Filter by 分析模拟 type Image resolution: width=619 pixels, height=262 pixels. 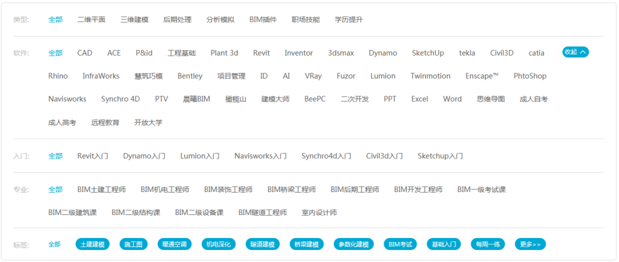220,19
